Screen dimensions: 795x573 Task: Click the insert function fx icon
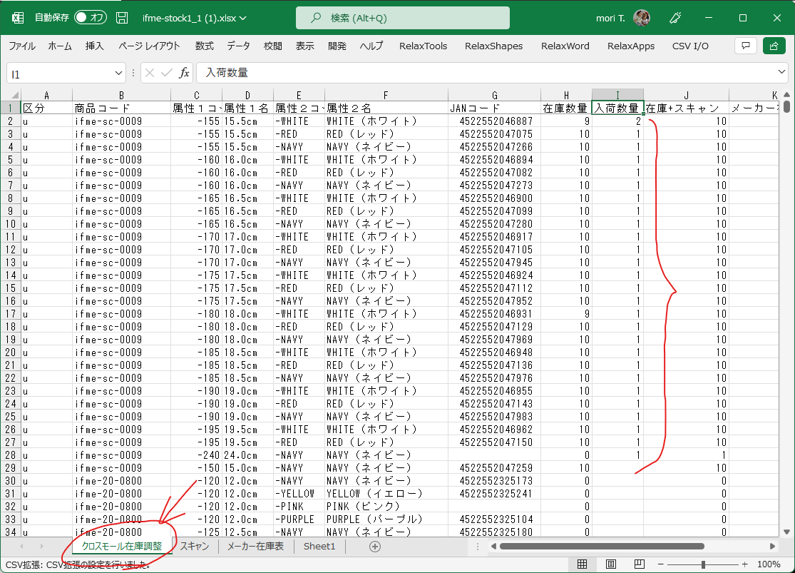tap(184, 73)
